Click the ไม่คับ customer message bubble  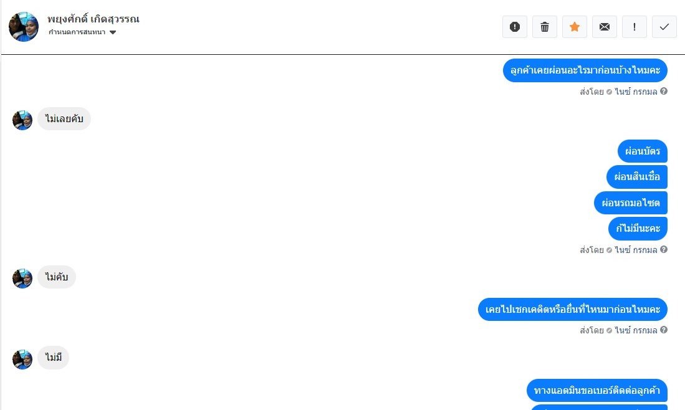coord(57,277)
